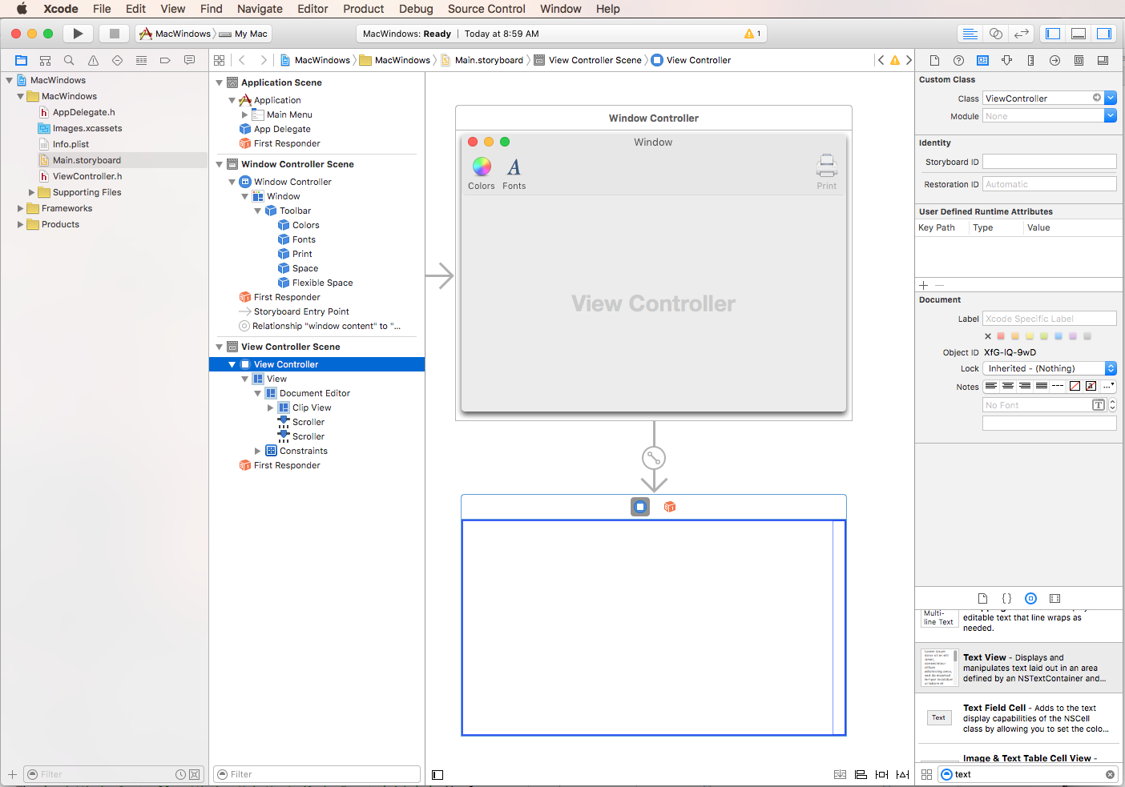Open the Issue navigator warning triangle
Image resolution: width=1125 pixels, height=787 pixels.
coord(93,60)
